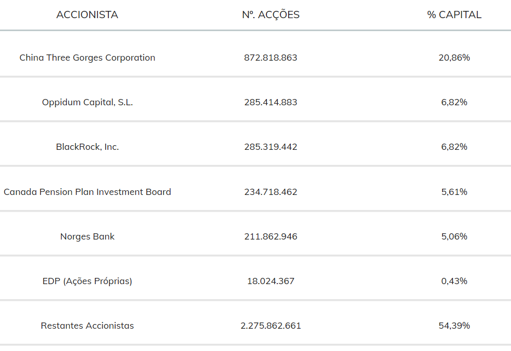Click the Nº. ACÇÕES column header
This screenshot has height=351, width=511.
271,15
